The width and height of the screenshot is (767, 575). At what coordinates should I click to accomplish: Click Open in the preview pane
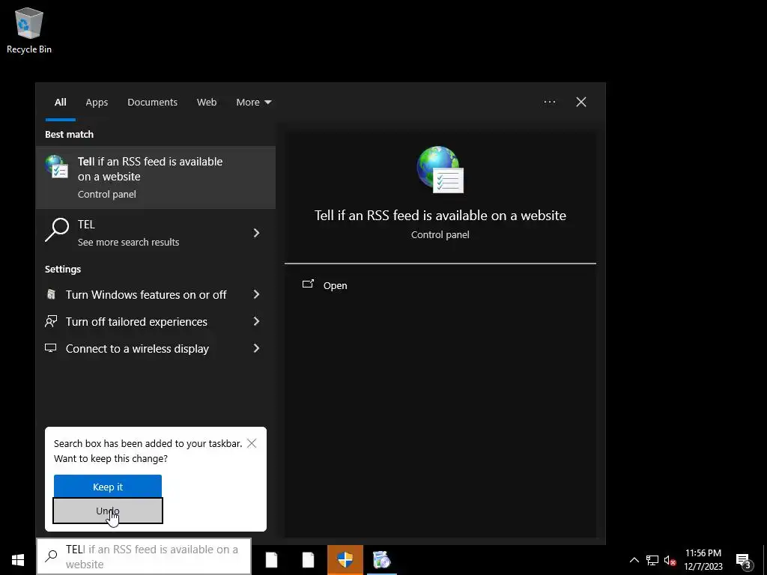click(335, 285)
